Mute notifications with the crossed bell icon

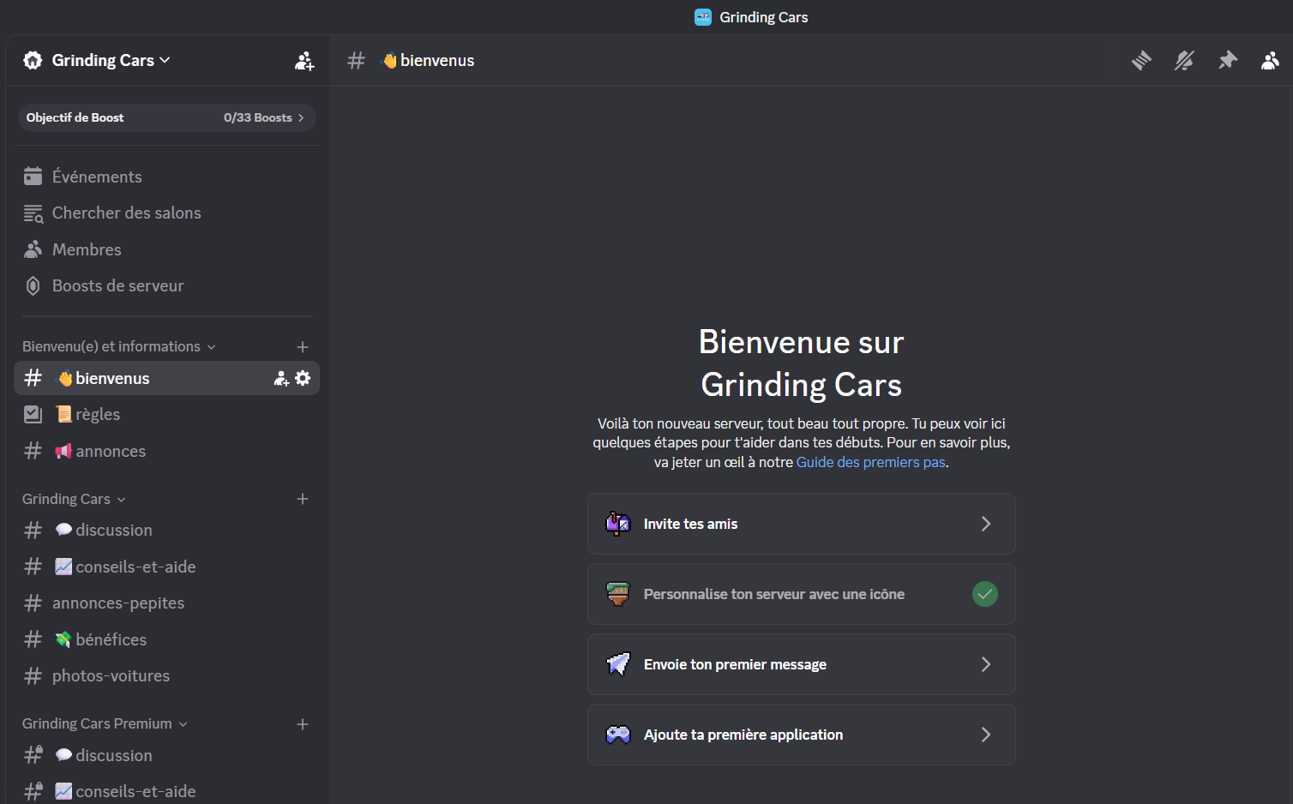point(1184,61)
